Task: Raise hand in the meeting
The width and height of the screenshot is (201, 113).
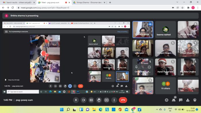Action: coord(99,100)
